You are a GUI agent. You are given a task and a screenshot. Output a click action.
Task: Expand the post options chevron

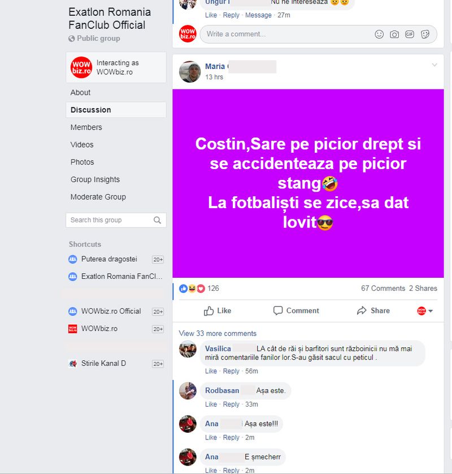(x=434, y=65)
